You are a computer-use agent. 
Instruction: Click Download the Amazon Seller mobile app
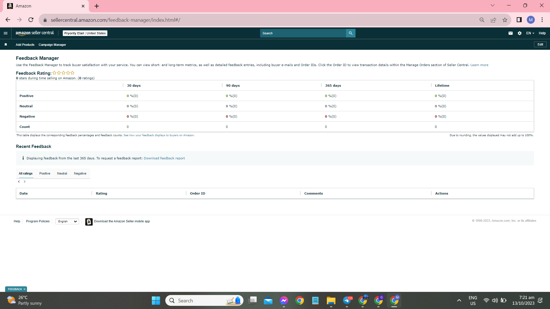click(x=122, y=221)
